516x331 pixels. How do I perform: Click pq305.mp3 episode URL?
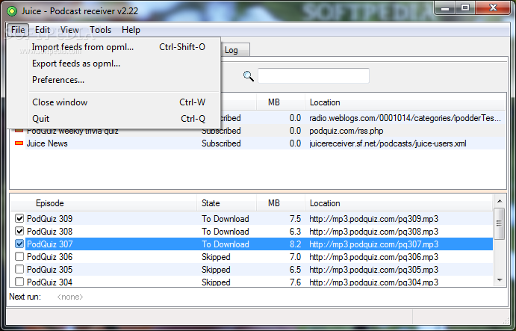pyautogui.click(x=374, y=270)
